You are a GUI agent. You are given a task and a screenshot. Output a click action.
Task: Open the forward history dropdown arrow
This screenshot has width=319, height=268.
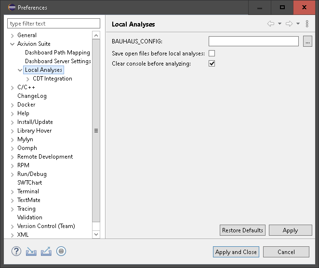(x=298, y=24)
